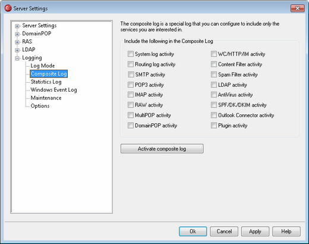The height and width of the screenshot is (244, 309).
Task: Close the Server Settings dialog
Action: coord(297,8)
